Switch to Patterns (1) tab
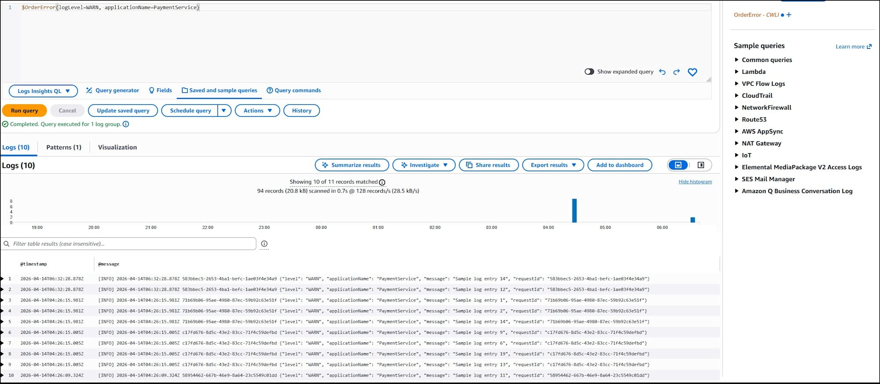 point(64,148)
